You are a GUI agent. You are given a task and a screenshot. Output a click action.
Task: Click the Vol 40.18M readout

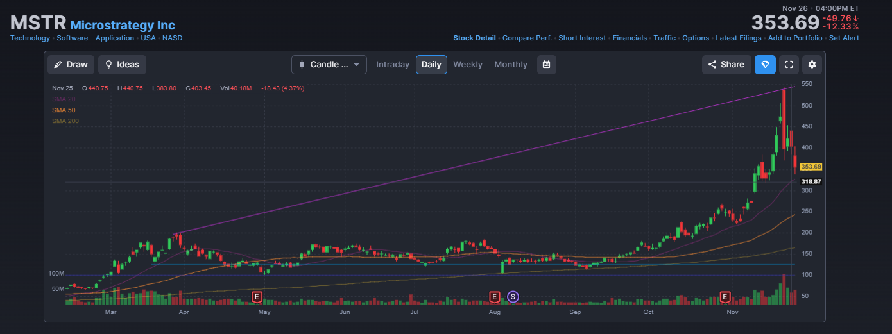[x=236, y=88]
